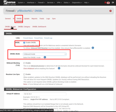Open the System menu
The height and width of the screenshot is (112, 116).
[x=21, y=3]
